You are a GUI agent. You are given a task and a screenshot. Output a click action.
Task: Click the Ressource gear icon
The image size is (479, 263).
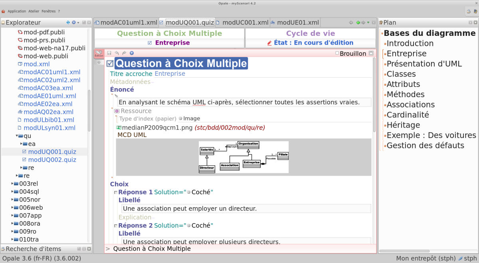coord(117,111)
